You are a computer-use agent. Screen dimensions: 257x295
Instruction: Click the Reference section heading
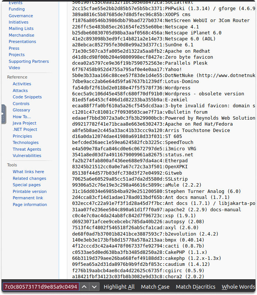(x=17, y=77)
